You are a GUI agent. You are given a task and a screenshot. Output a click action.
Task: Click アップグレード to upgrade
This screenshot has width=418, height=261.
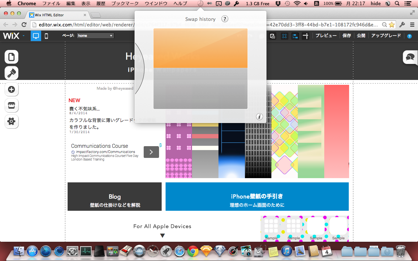click(x=386, y=36)
